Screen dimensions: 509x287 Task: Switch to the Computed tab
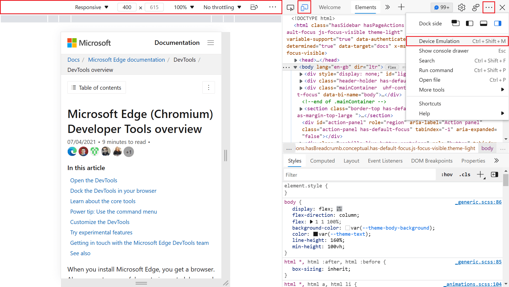(322, 160)
